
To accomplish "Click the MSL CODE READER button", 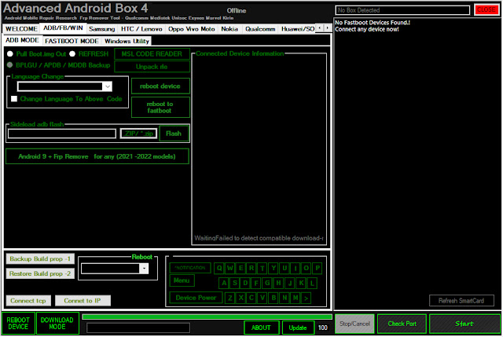I will [x=152, y=54].
